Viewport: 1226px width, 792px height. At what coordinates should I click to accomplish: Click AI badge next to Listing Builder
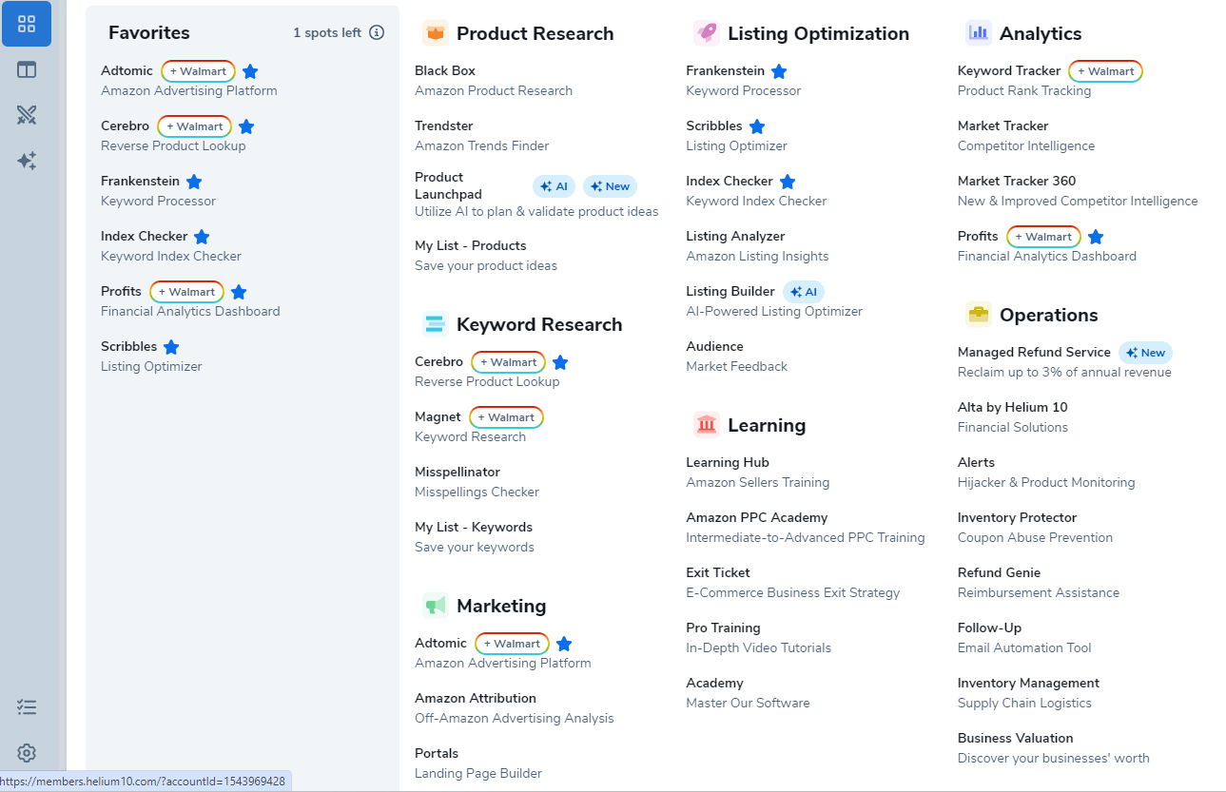click(x=804, y=292)
